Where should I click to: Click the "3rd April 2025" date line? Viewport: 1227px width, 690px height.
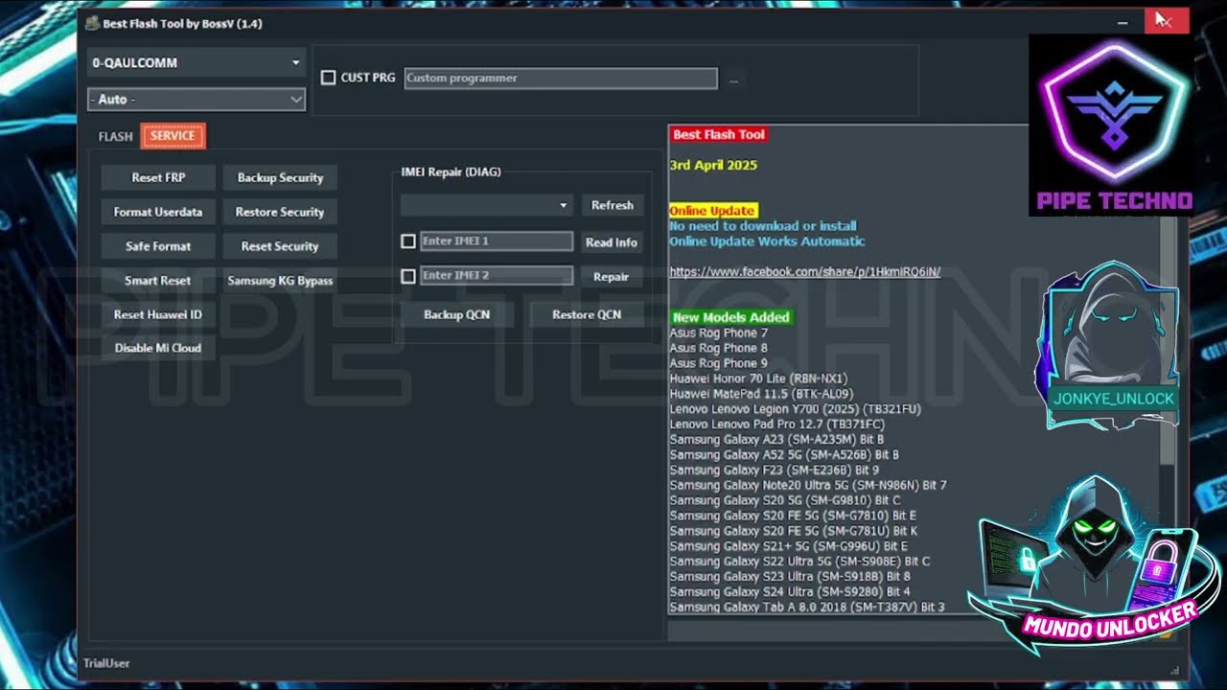(713, 165)
